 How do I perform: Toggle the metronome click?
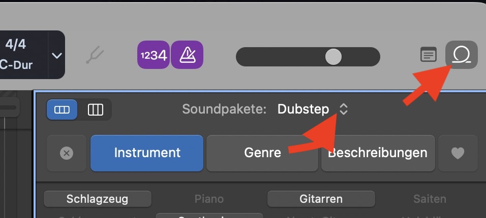pyautogui.click(x=187, y=55)
